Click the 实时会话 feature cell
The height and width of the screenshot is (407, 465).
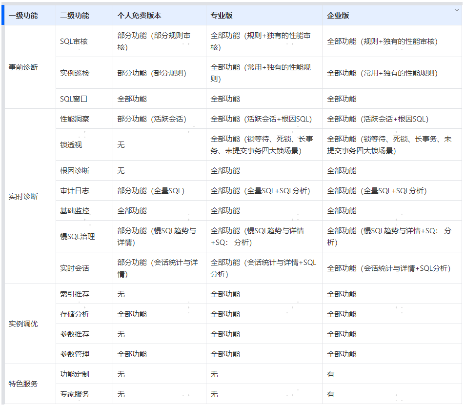coord(84,268)
